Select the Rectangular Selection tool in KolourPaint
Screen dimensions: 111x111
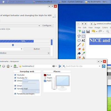point(84,36)
